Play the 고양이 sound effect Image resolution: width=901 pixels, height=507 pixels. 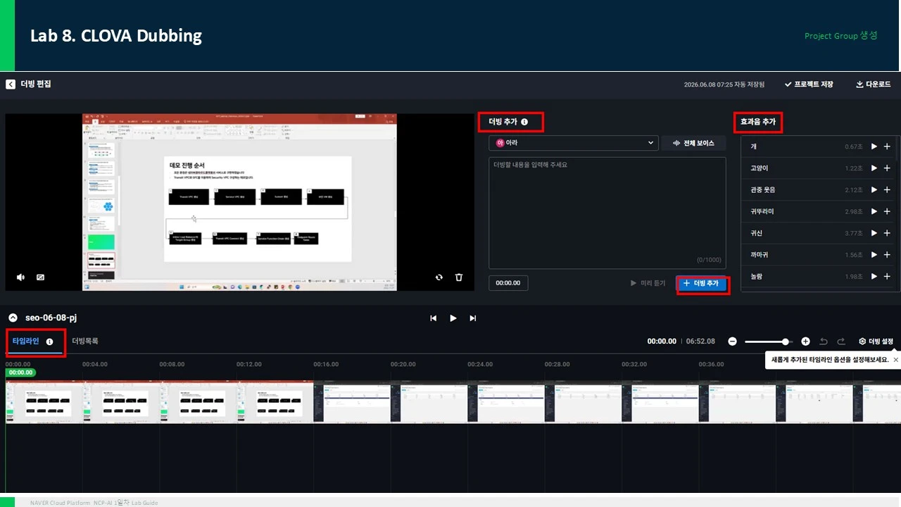pos(874,168)
